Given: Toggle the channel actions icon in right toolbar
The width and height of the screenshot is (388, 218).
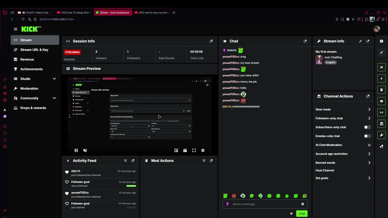Looking at the screenshot, I should coord(382,124).
